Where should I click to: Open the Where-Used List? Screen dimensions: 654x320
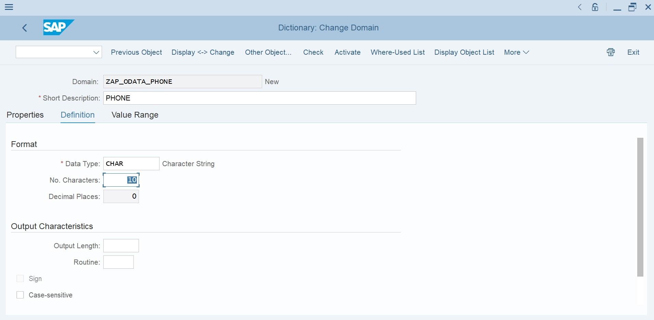tap(397, 52)
